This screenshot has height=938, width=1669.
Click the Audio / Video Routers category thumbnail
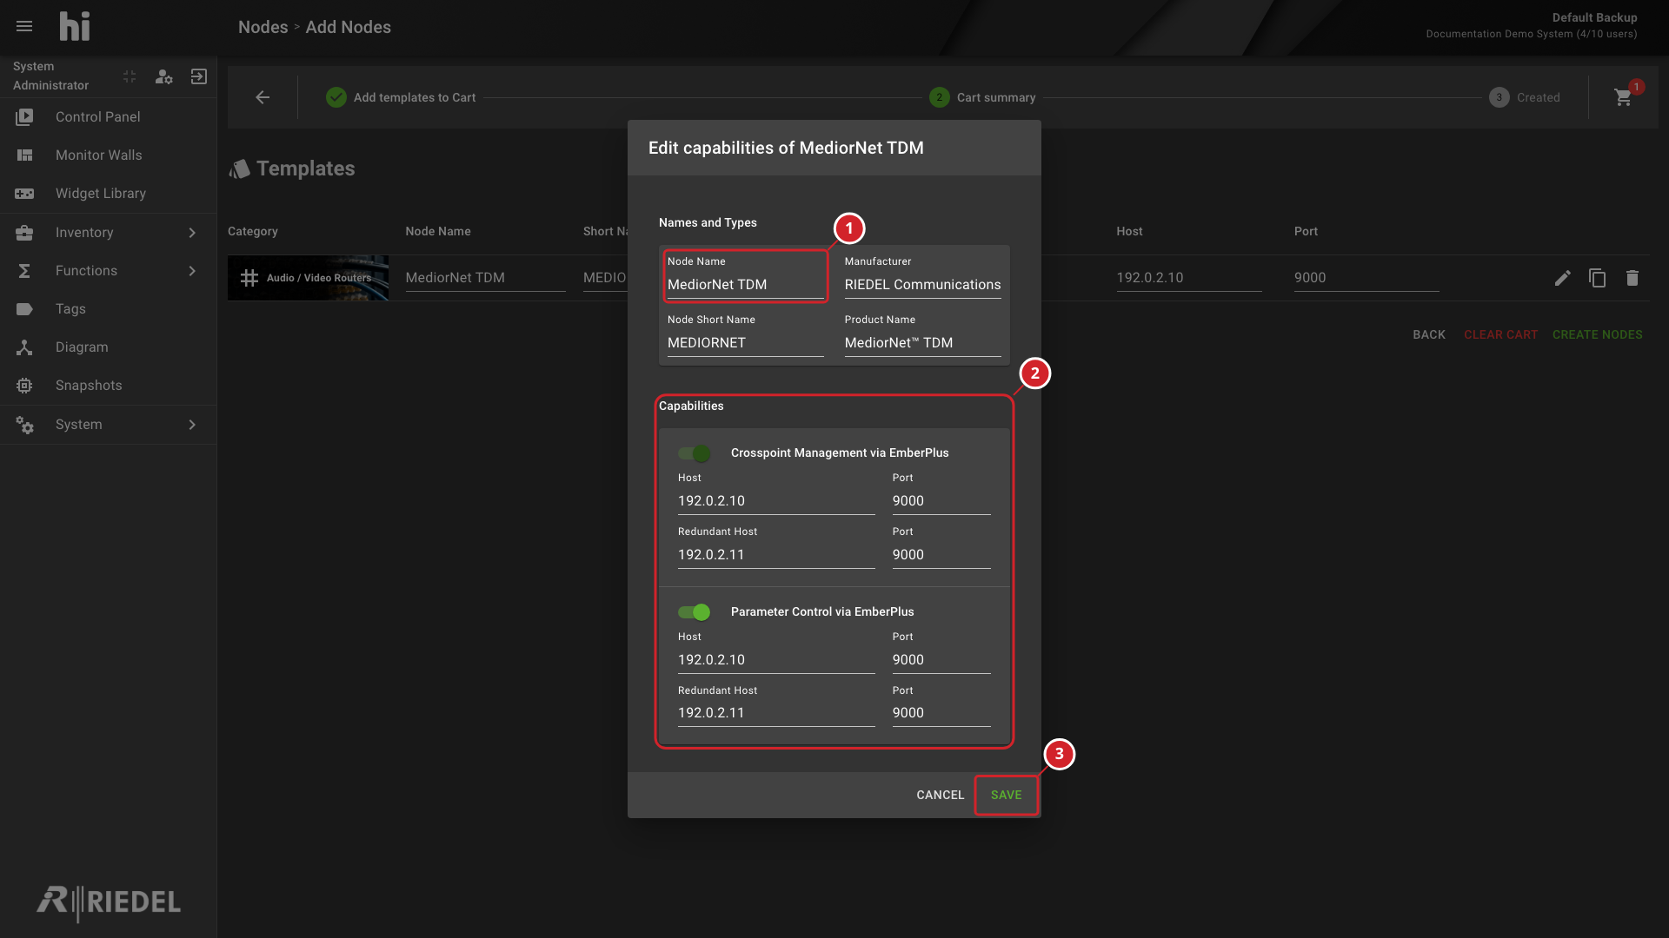click(x=309, y=278)
